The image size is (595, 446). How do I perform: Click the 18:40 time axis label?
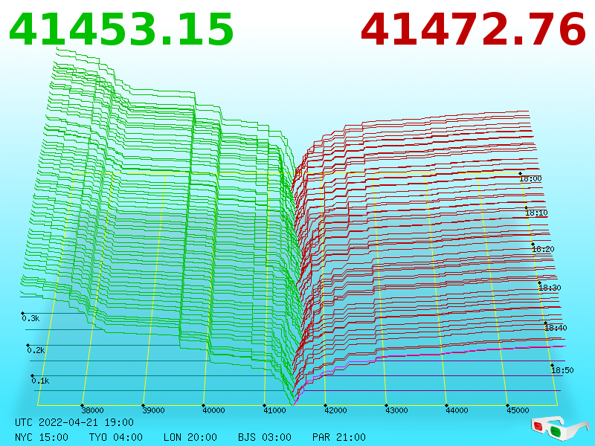point(556,328)
